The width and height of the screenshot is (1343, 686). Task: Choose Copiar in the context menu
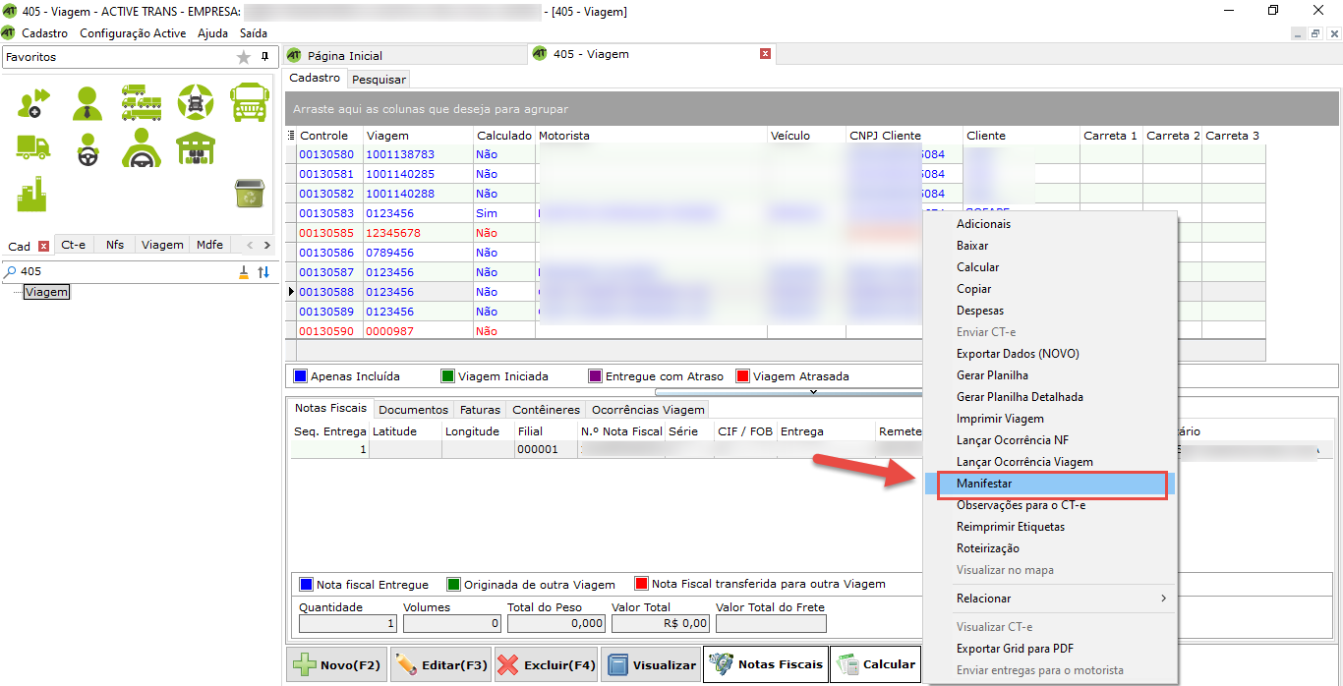[x=1050, y=289]
